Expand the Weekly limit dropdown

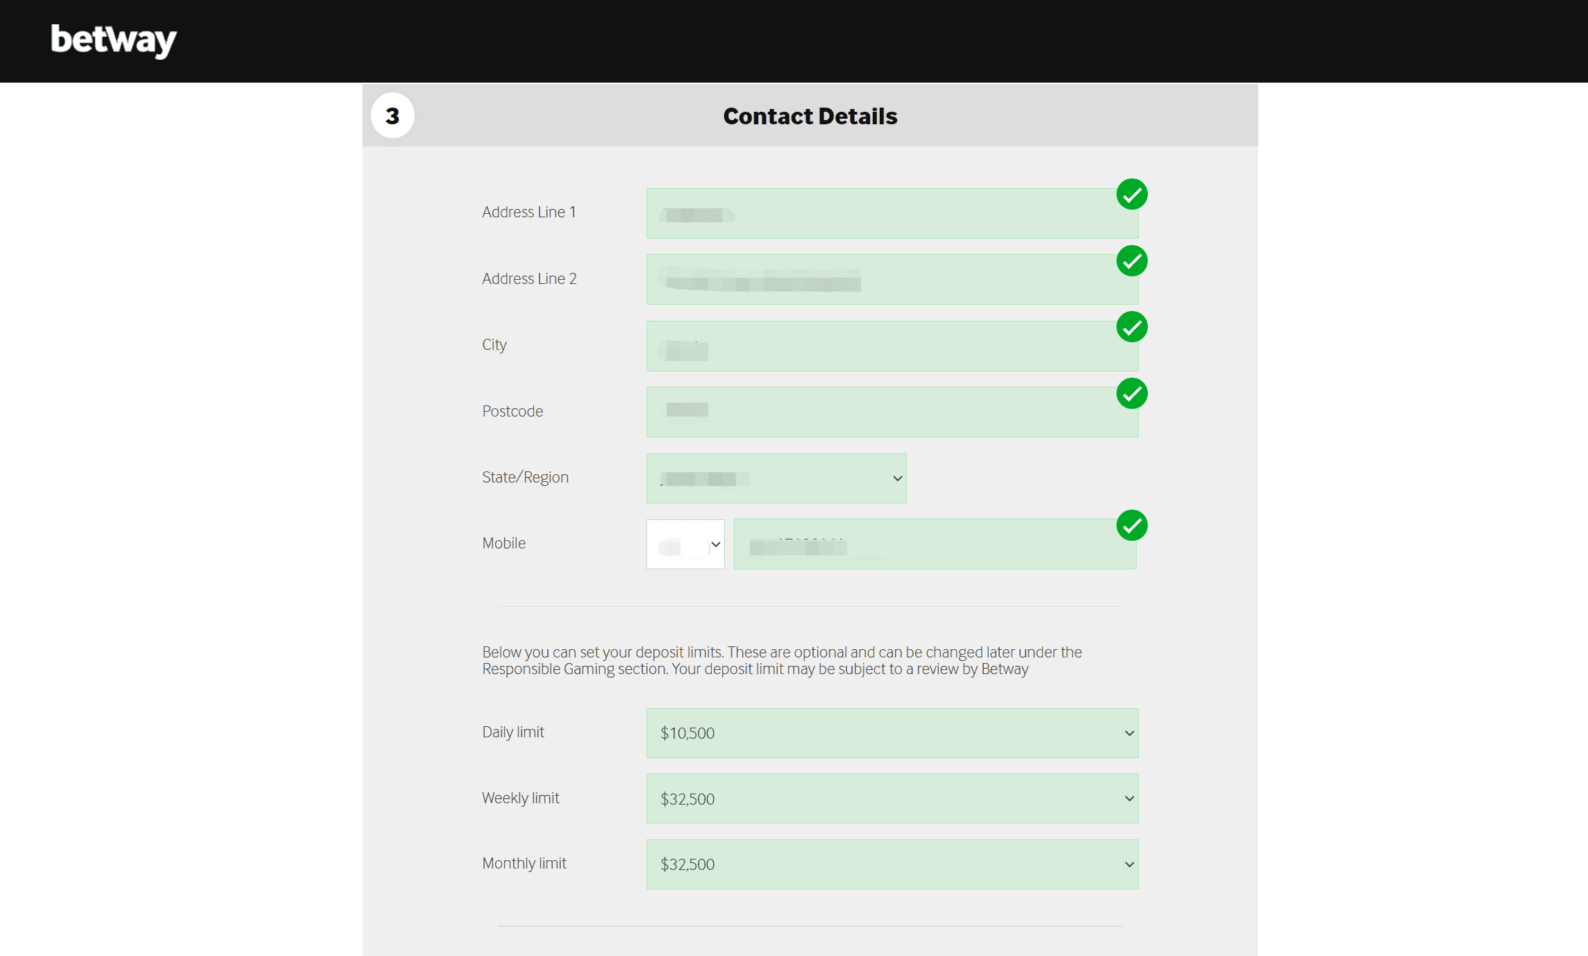892,798
